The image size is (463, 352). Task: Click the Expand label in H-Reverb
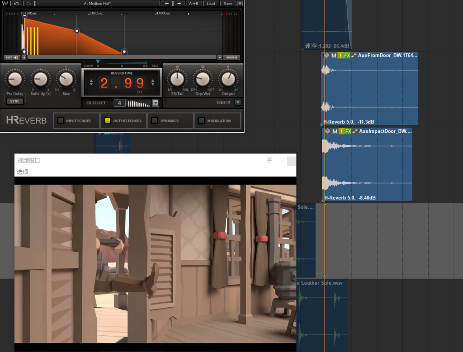click(x=223, y=103)
